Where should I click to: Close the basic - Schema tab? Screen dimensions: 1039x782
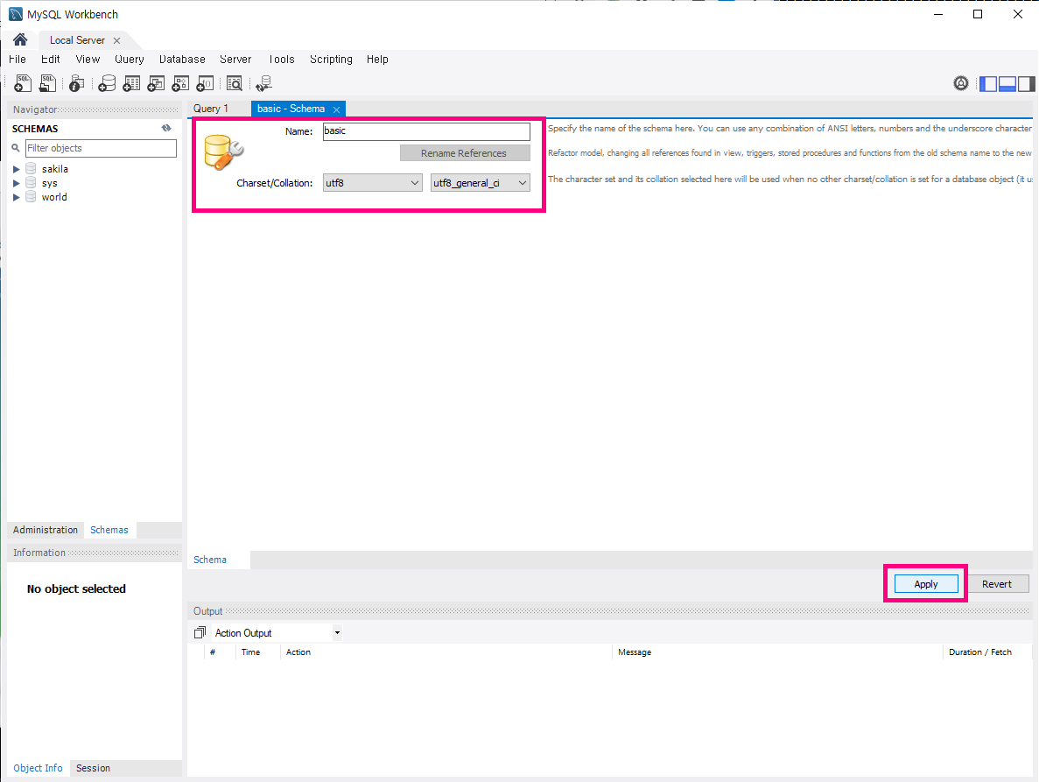tap(337, 109)
